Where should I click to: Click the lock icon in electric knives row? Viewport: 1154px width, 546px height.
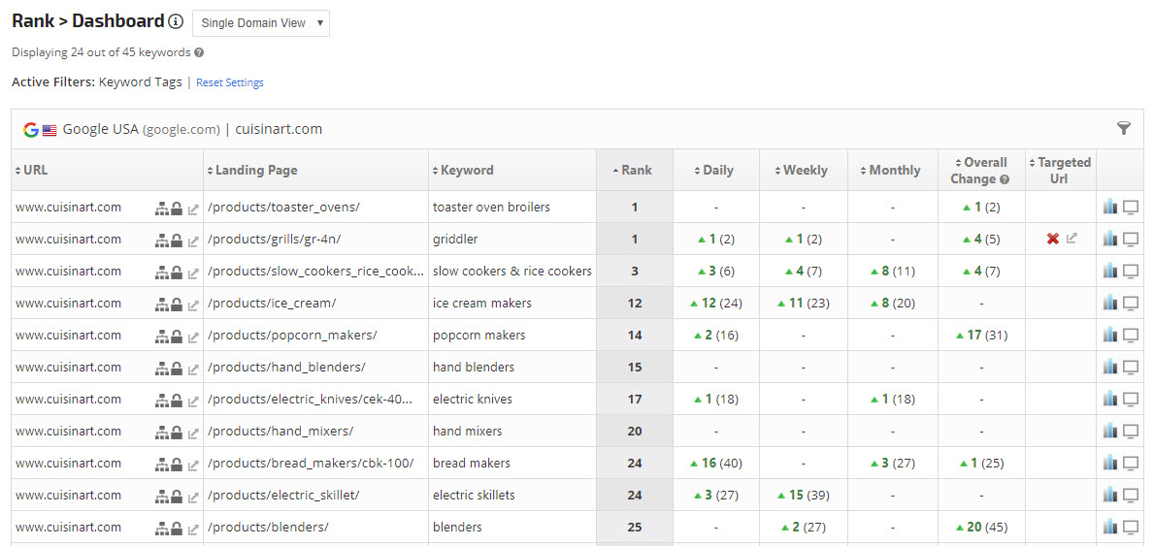point(177,401)
